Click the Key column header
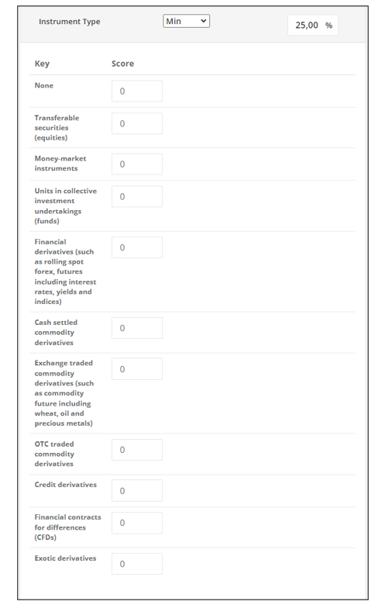 click(42, 64)
